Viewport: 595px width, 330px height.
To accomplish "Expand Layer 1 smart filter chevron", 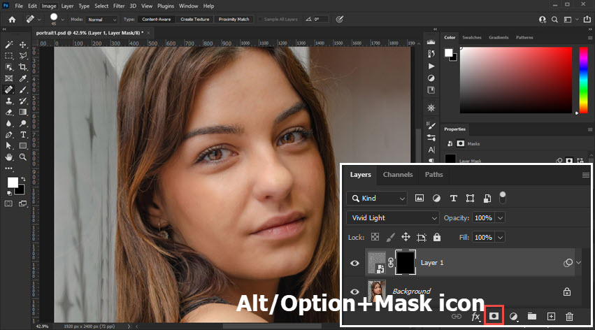I will [578, 262].
